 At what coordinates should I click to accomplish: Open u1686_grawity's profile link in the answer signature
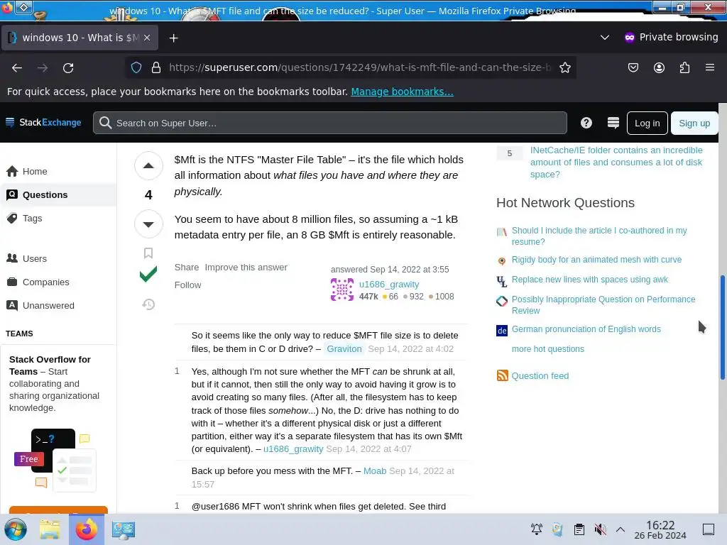pyautogui.click(x=388, y=284)
